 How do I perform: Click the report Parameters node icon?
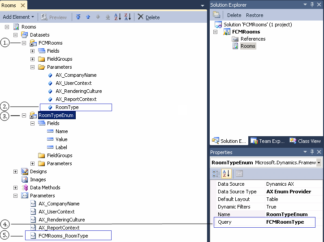click(25, 196)
